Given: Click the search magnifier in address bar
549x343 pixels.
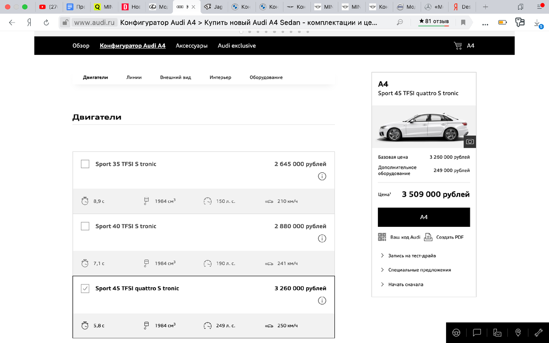Looking at the screenshot, I should [x=400, y=22].
